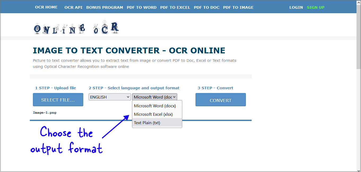Open the BONUS PROGRAM page
Viewport: 361px width, 172px height.
click(x=105, y=7)
